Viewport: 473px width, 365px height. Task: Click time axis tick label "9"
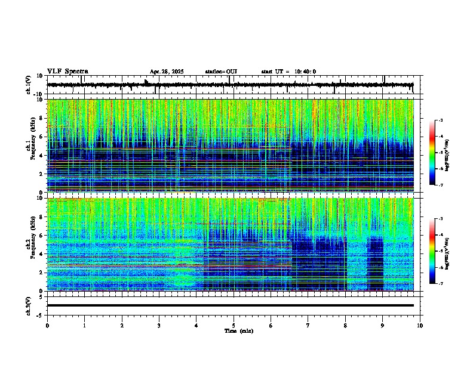[x=382, y=326]
